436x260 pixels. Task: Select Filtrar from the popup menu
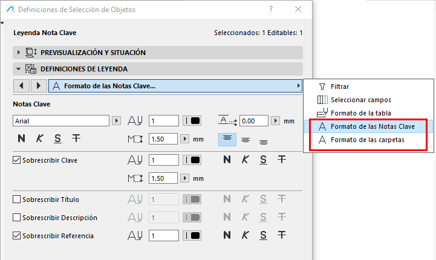tap(339, 86)
